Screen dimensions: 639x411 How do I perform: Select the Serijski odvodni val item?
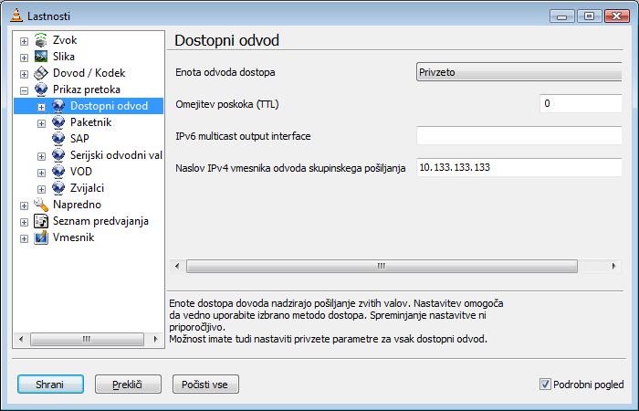116,155
